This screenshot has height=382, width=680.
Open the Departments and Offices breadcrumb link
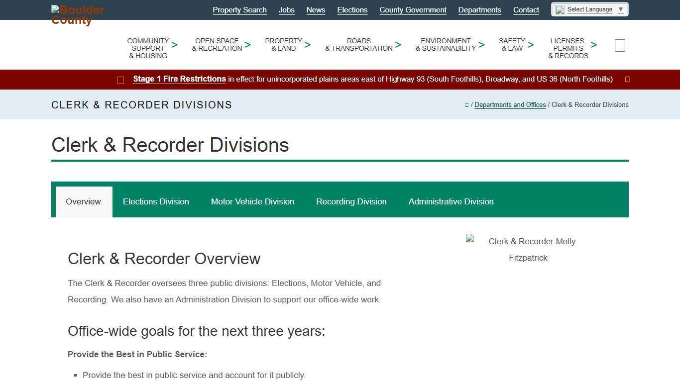coord(510,104)
